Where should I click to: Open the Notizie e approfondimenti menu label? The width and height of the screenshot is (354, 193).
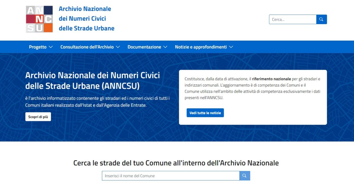(x=201, y=47)
